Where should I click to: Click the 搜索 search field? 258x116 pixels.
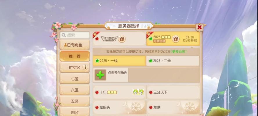click(75, 35)
